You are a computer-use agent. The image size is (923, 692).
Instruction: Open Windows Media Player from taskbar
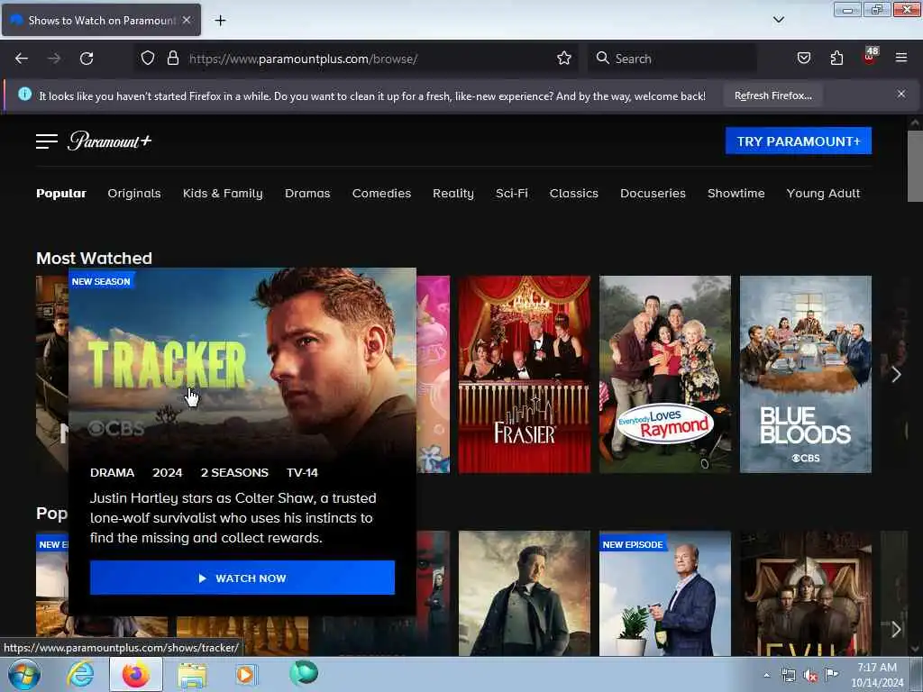[x=246, y=675]
